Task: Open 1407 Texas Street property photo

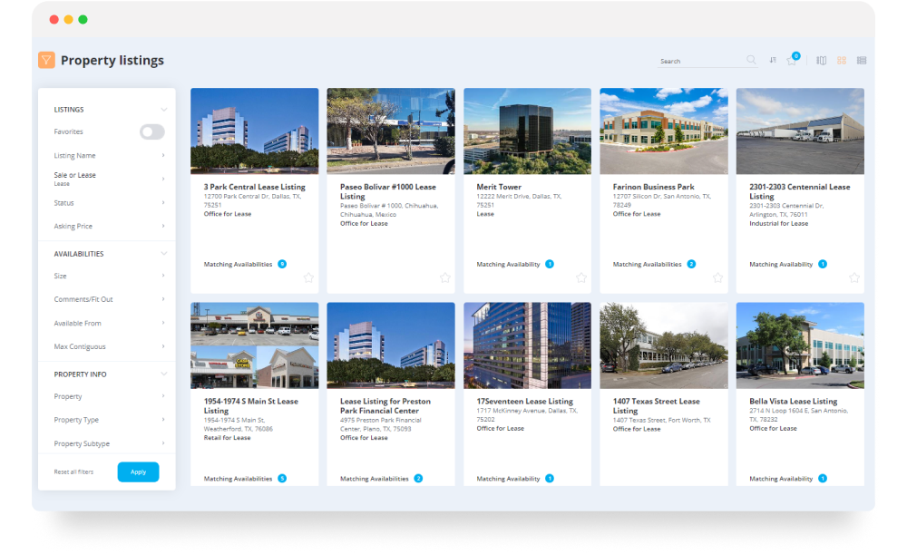Action: (664, 345)
